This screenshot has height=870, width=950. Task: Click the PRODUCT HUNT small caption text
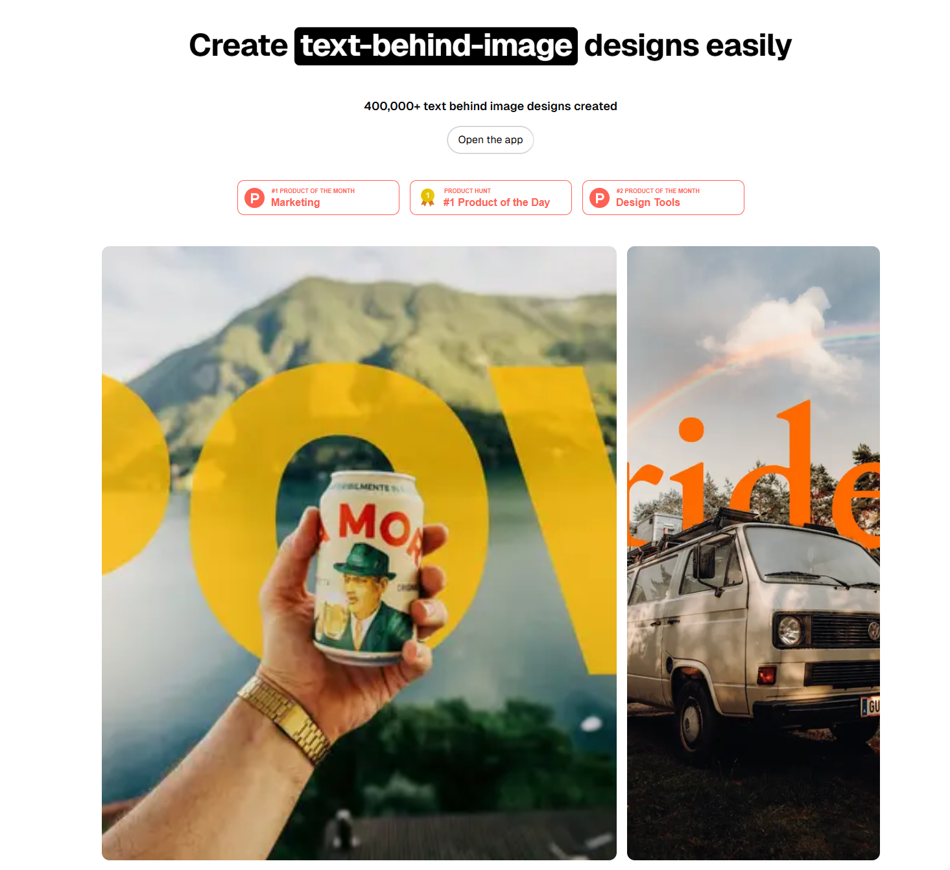click(x=467, y=191)
